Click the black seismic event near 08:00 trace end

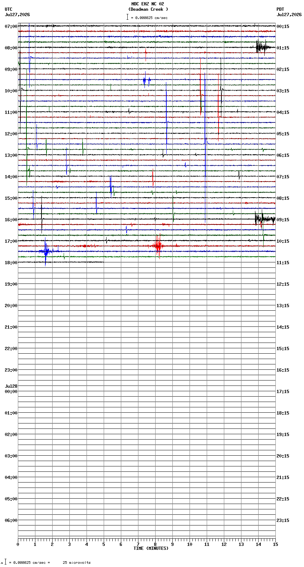pyautogui.click(x=263, y=47)
